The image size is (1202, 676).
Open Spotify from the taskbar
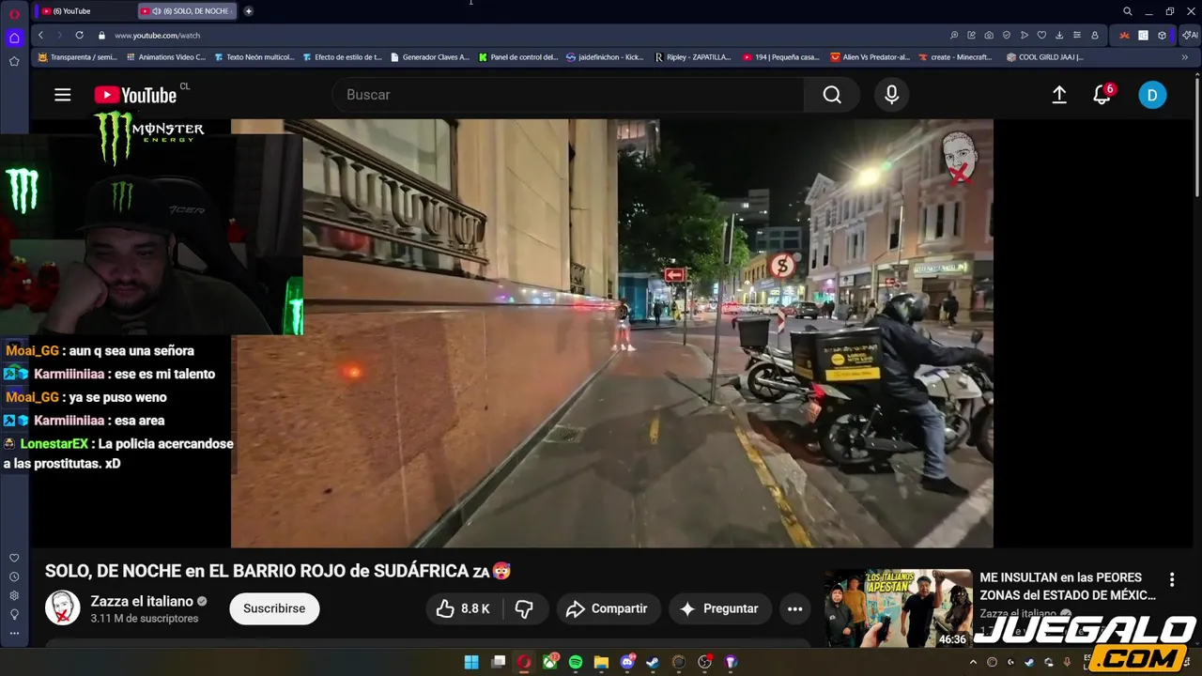(x=576, y=662)
